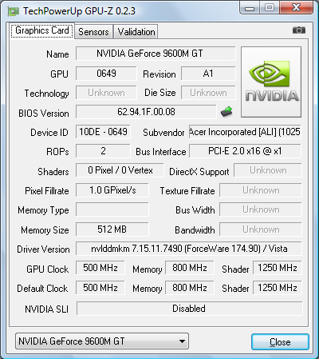Viewport: 319px width, 359px height.
Task: Click the Name field showing GeForce 9600M GT
Action: coord(156,54)
